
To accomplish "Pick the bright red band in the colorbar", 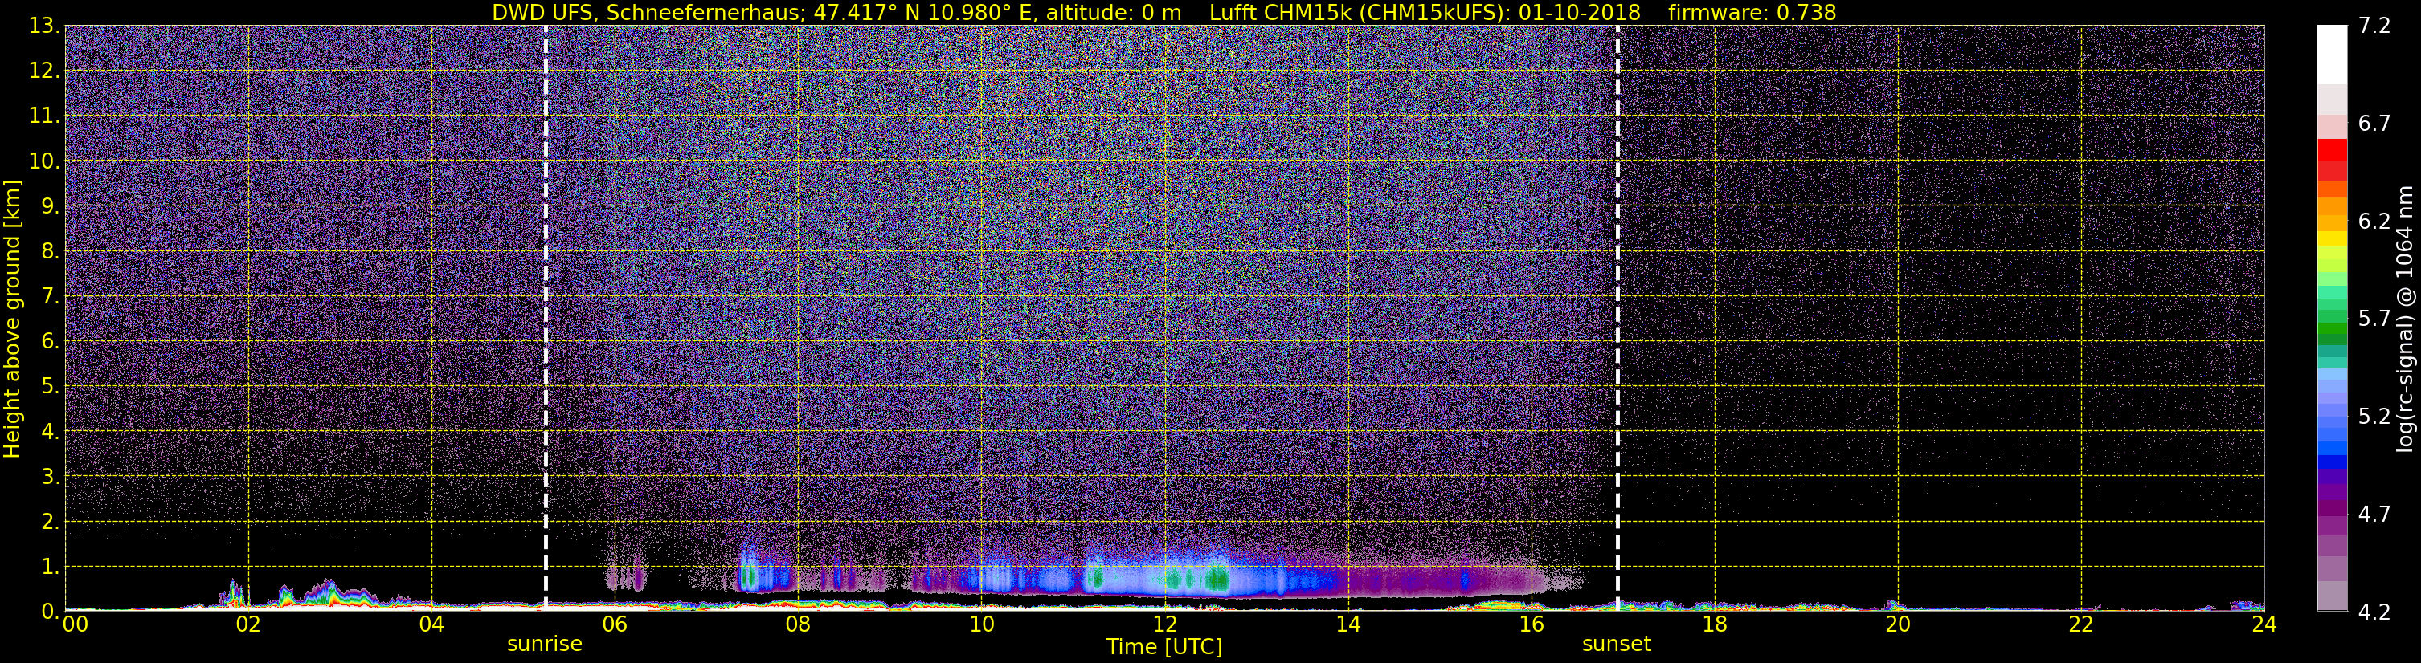I will [x=2332, y=150].
